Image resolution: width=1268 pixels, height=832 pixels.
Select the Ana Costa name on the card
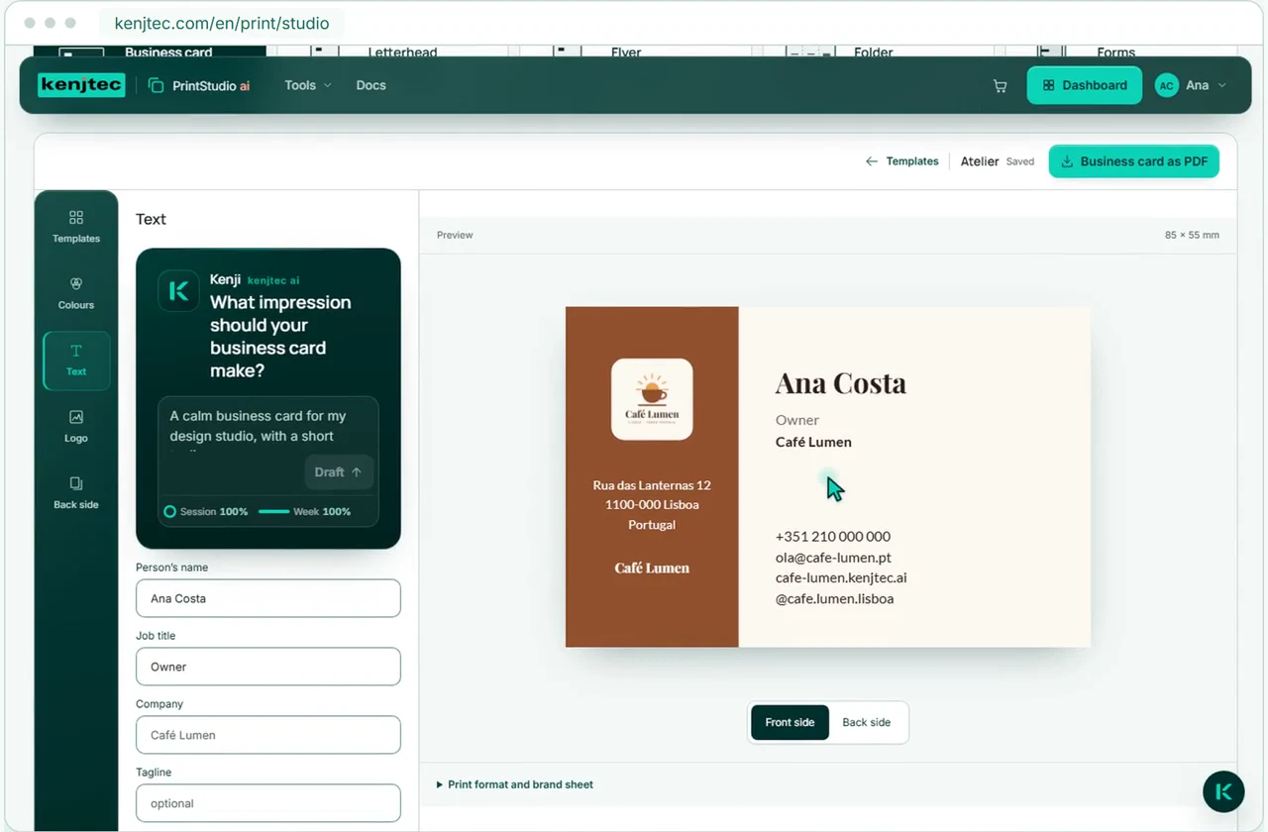coord(841,383)
